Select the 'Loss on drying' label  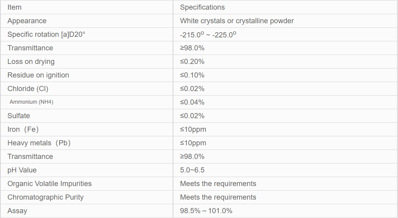point(31,62)
